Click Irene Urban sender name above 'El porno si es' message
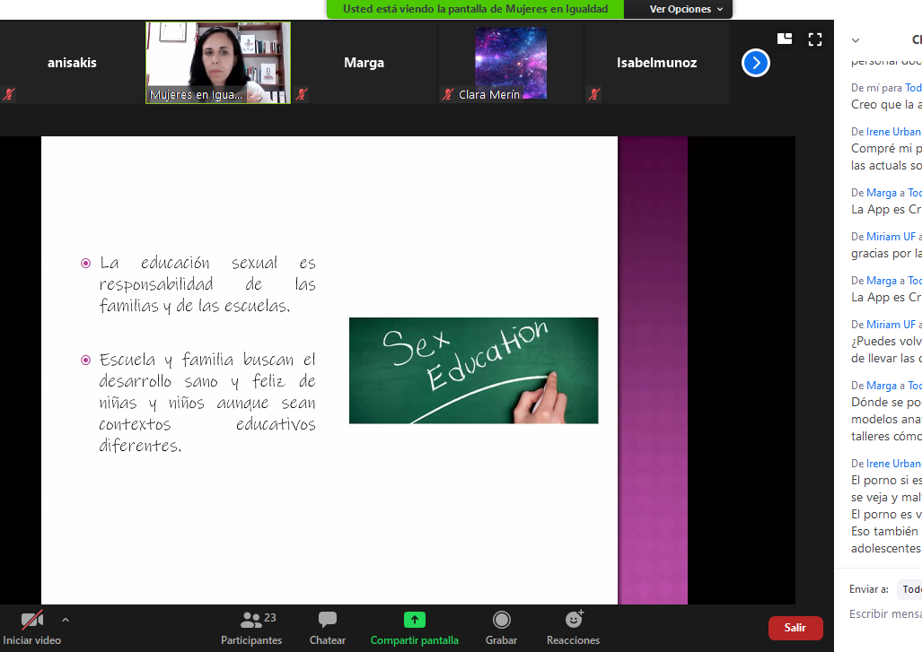The width and height of the screenshot is (922, 652). pos(893,464)
